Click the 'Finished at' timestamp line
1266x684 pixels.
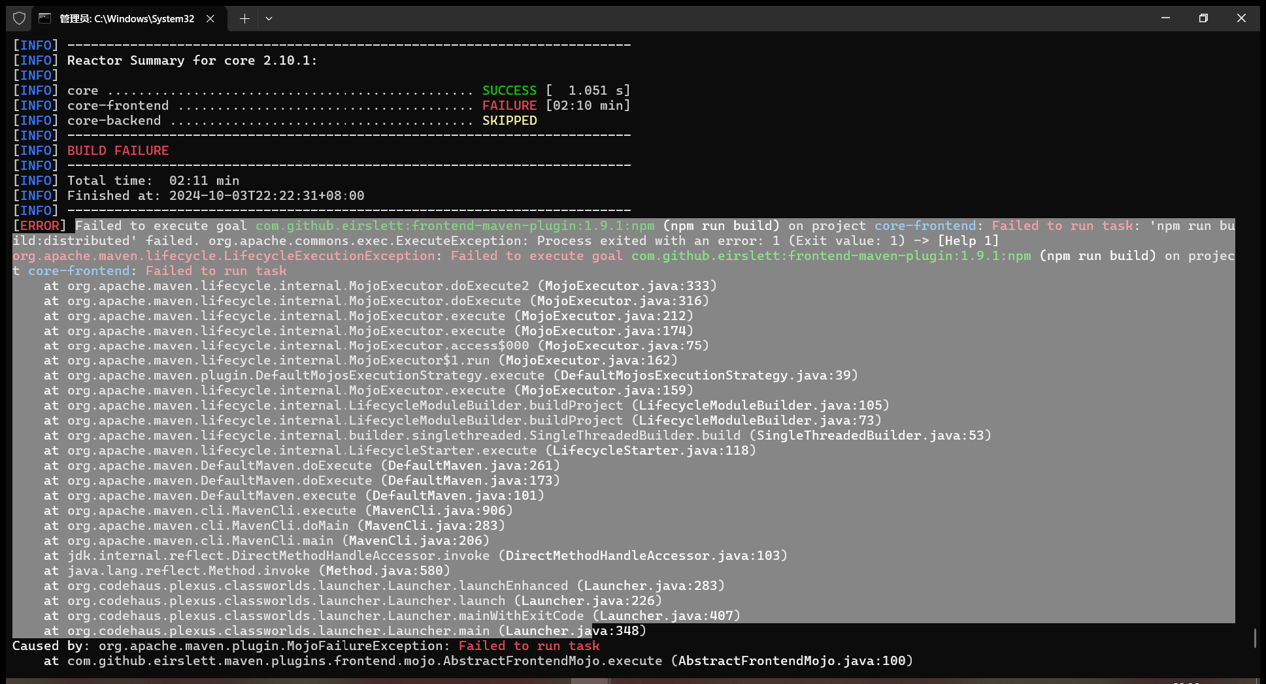coord(216,196)
